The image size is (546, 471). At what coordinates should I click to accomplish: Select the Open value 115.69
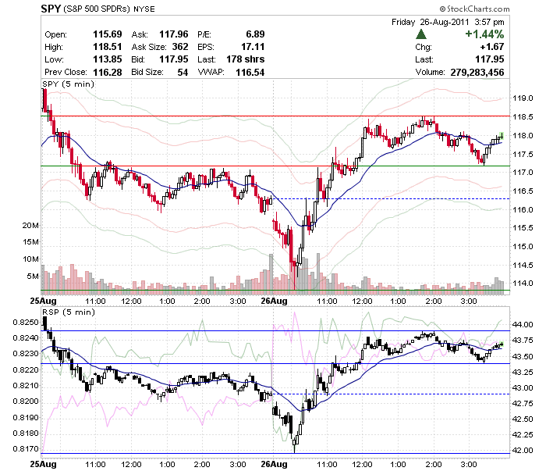coord(108,34)
